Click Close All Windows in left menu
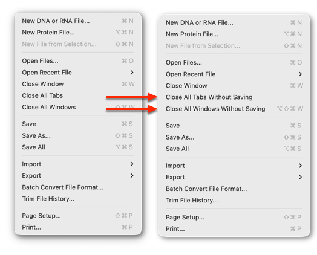317x255 pixels. coord(78,107)
